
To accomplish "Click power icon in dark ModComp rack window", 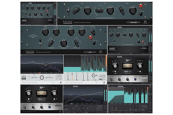I will coord(109,86).
